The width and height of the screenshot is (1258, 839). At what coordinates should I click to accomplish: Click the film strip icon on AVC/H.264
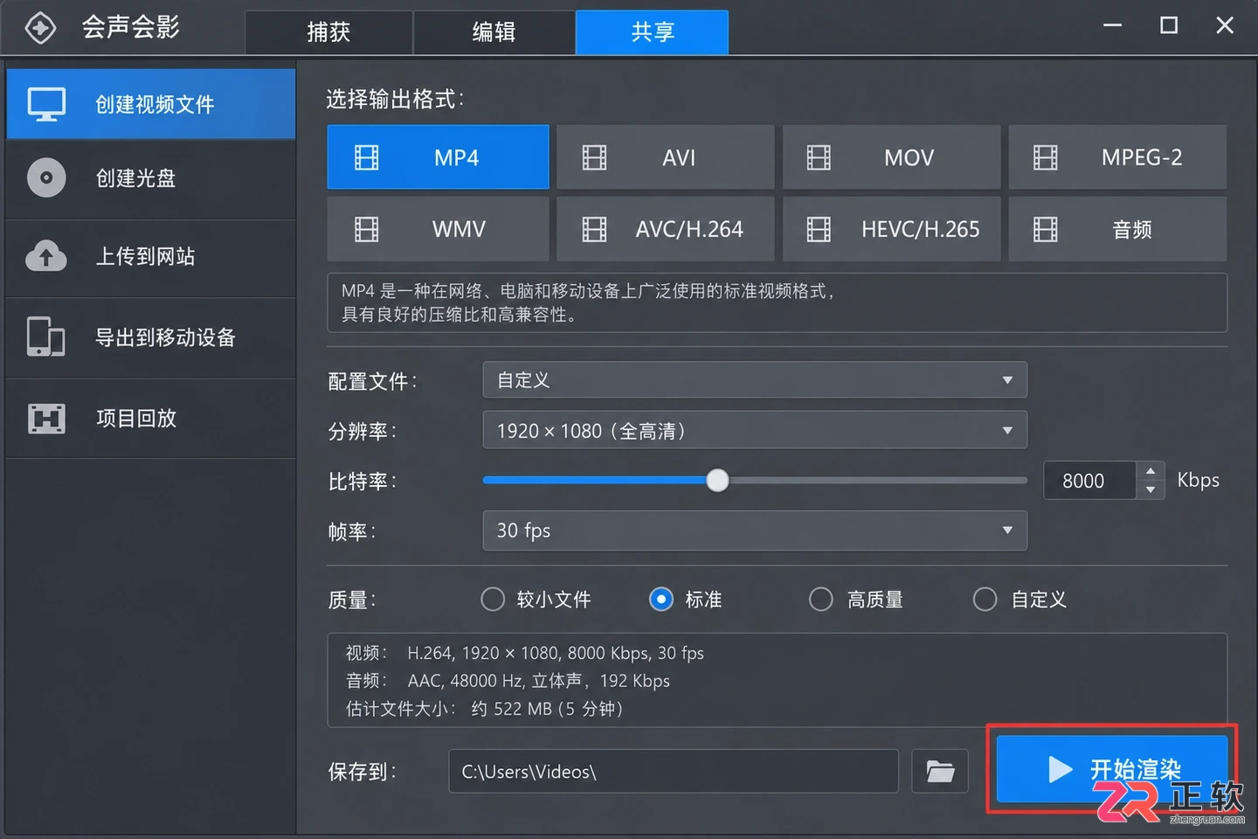(x=594, y=229)
